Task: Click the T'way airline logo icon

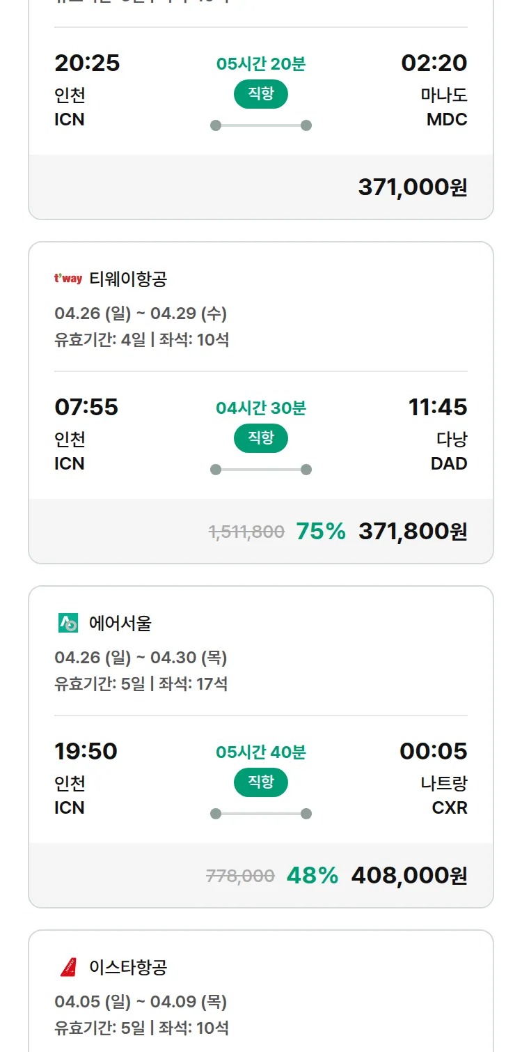Action: [68, 279]
